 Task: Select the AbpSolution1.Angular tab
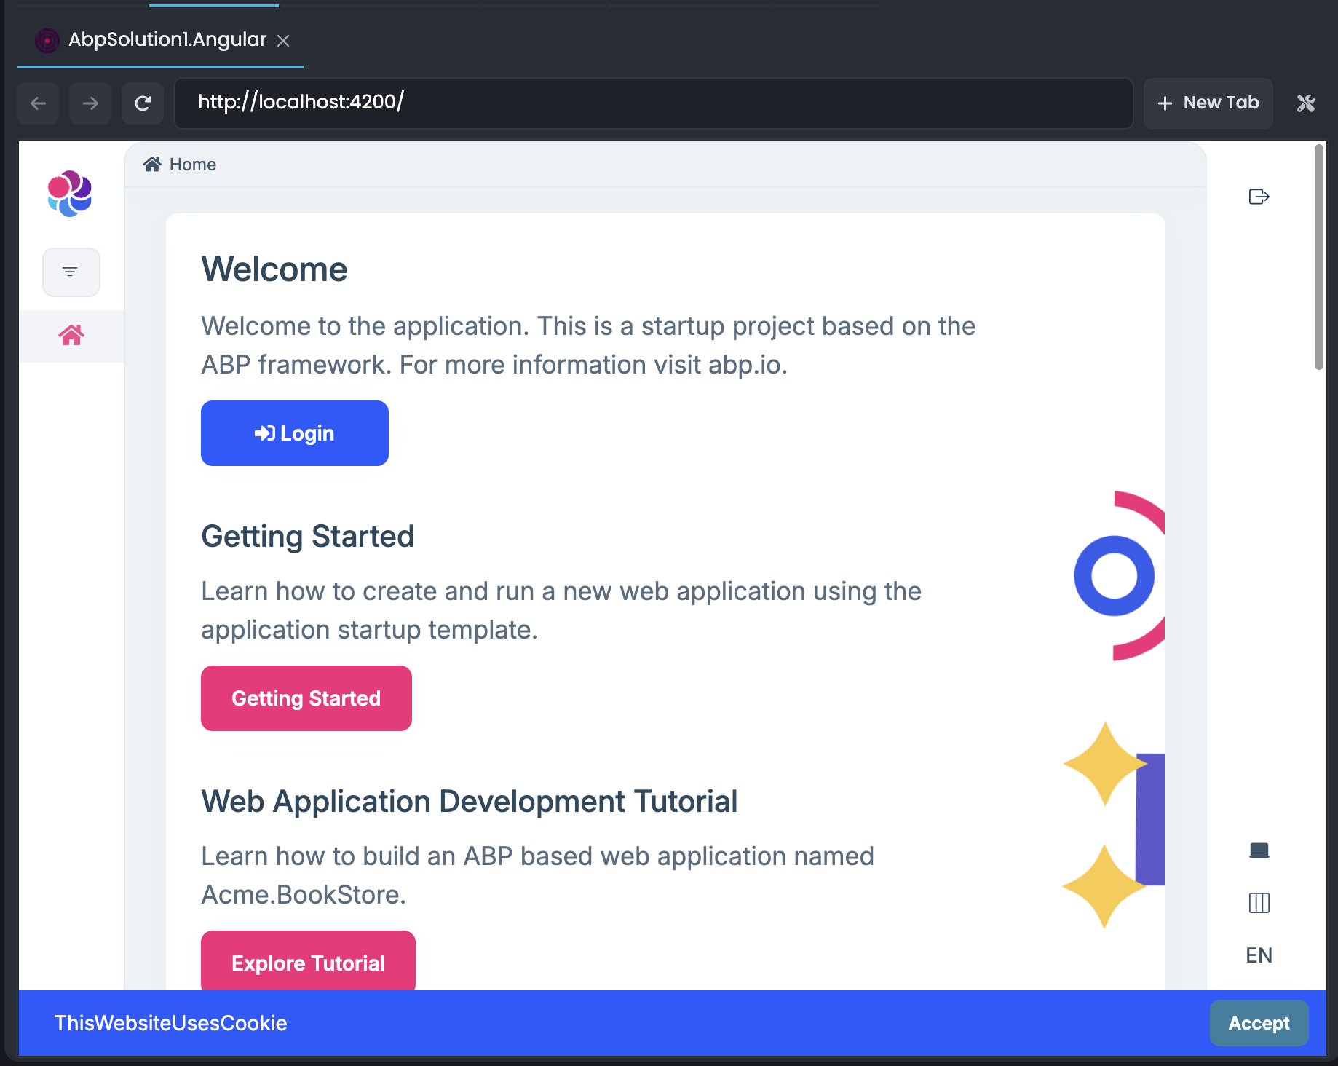pos(167,39)
